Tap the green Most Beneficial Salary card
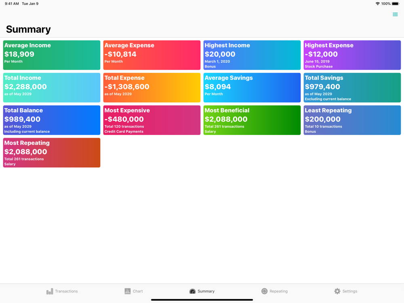Viewport: 404px width, 303px height. [252, 120]
